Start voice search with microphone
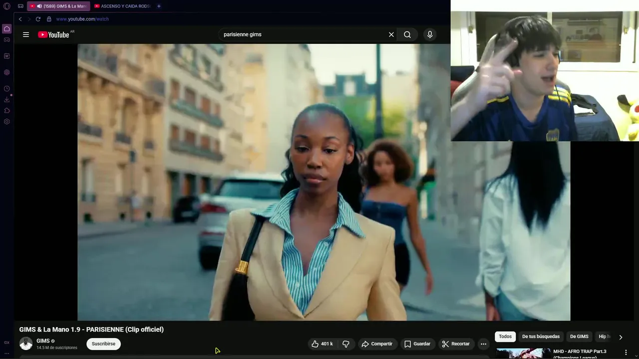Screen dimensions: 639x359 pyautogui.click(x=430, y=34)
